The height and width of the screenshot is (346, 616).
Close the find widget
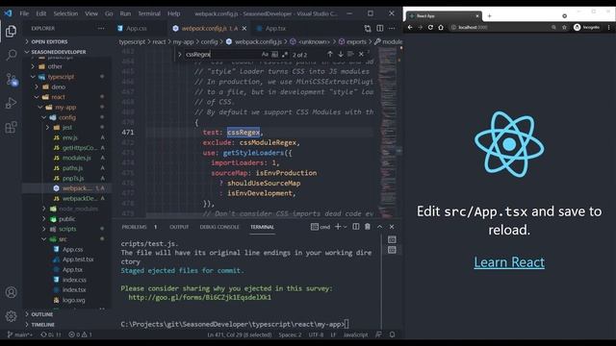pos(361,54)
